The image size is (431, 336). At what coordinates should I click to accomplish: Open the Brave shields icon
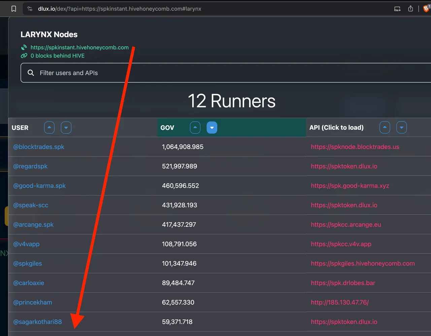tap(426, 8)
